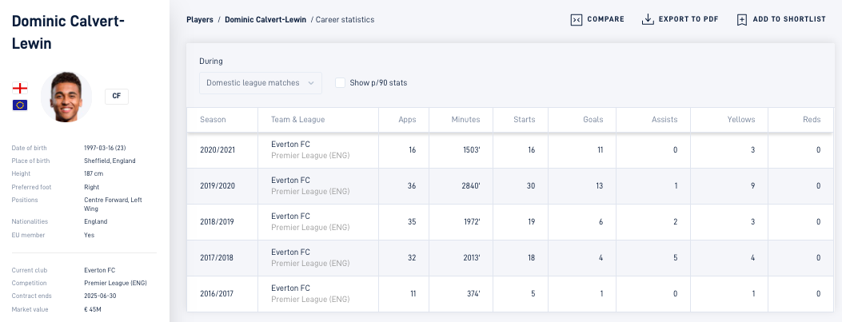Viewport: 842px width, 322px height.
Task: Click the Assists column header
Action: click(664, 120)
